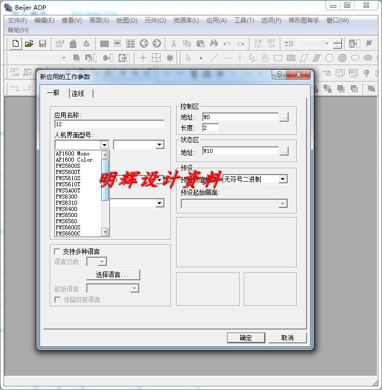Image resolution: width=382 pixels, height=390 pixels.
Task: Select the hollow ellipse drawing tool
Action: click(355, 58)
